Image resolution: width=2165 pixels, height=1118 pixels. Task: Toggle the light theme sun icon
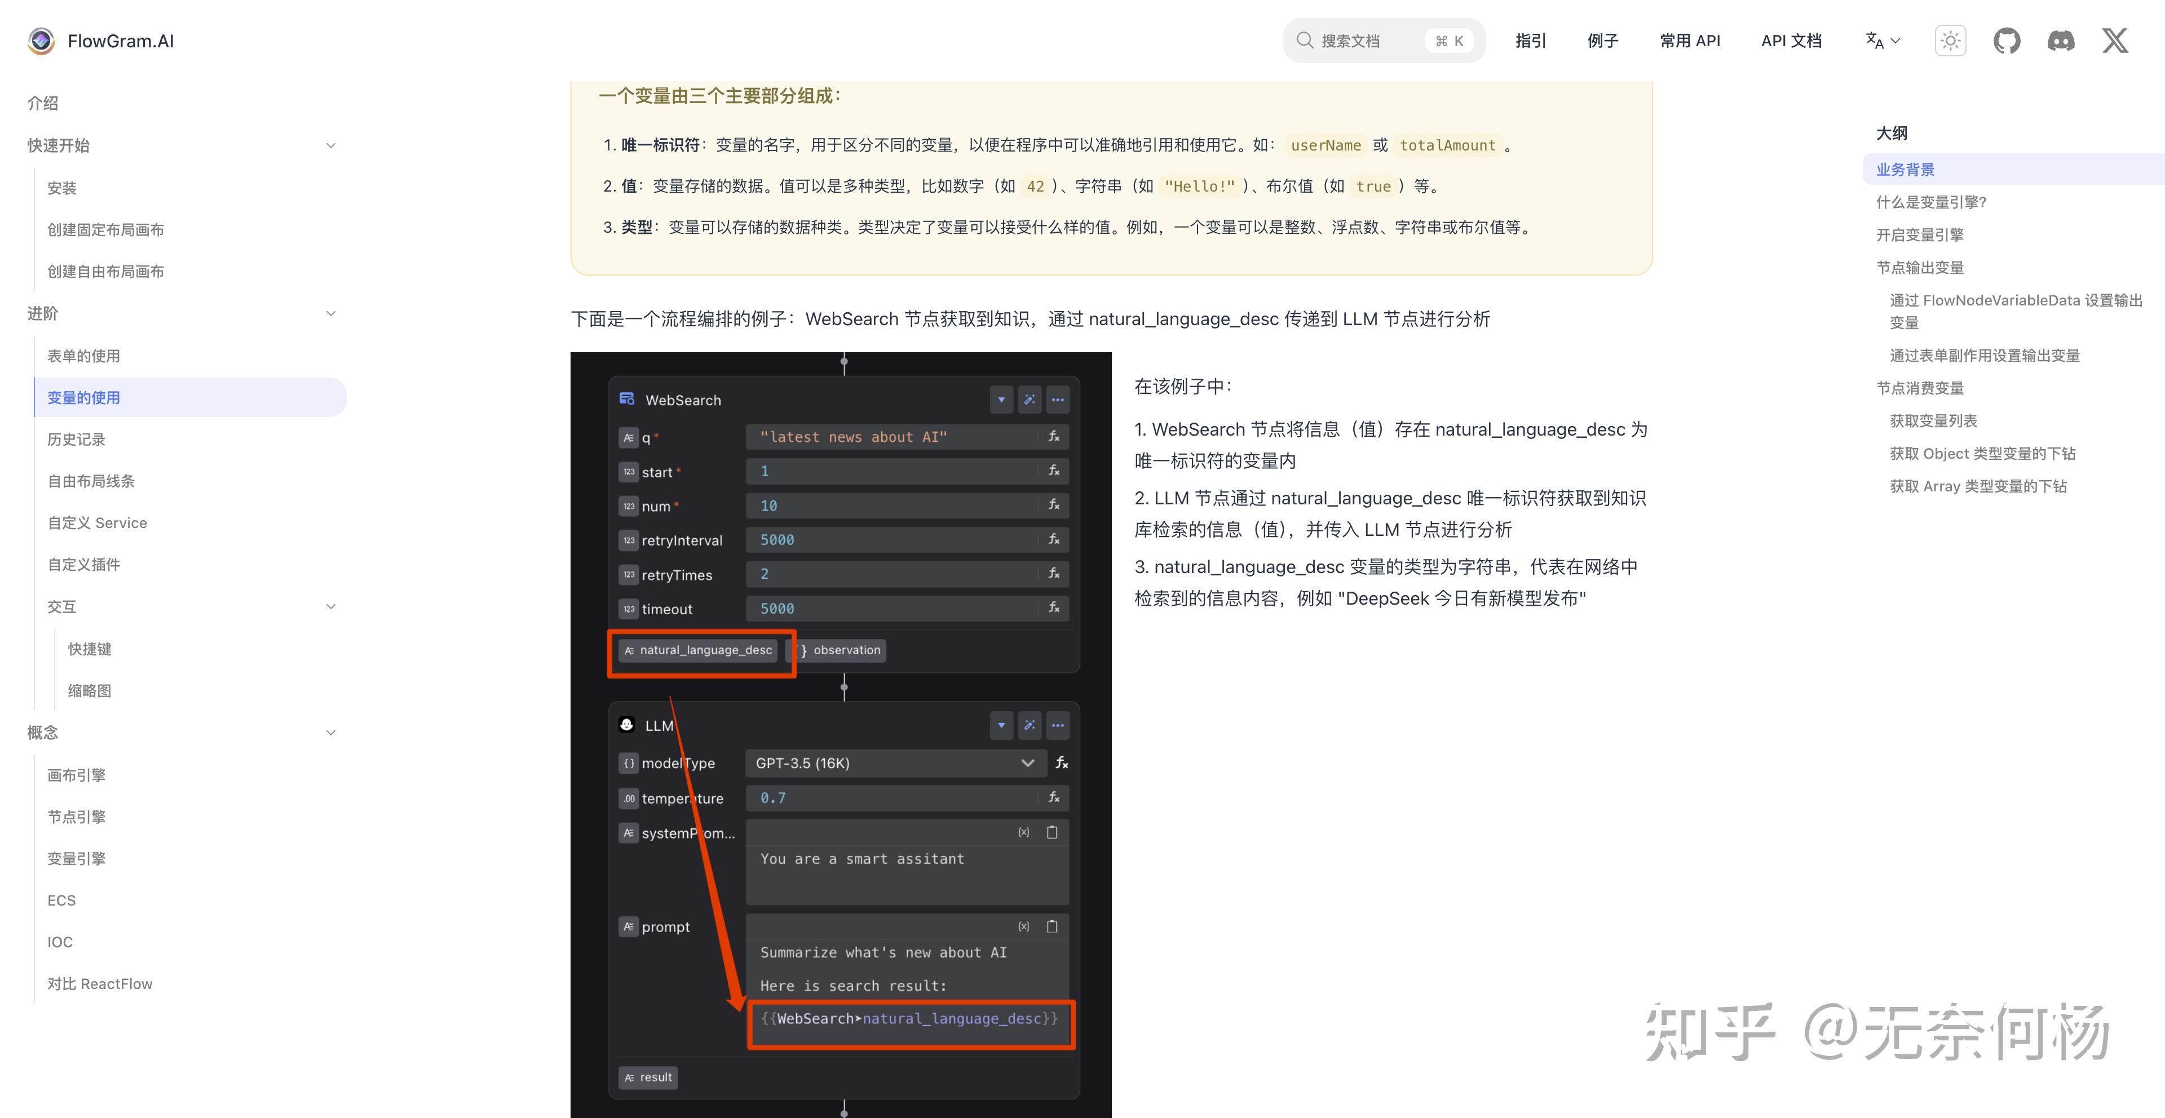pos(1950,41)
